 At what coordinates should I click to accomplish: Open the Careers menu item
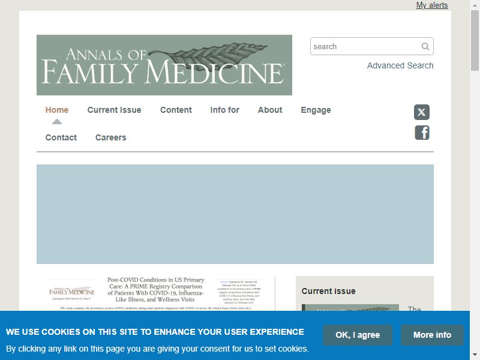pyautogui.click(x=111, y=137)
